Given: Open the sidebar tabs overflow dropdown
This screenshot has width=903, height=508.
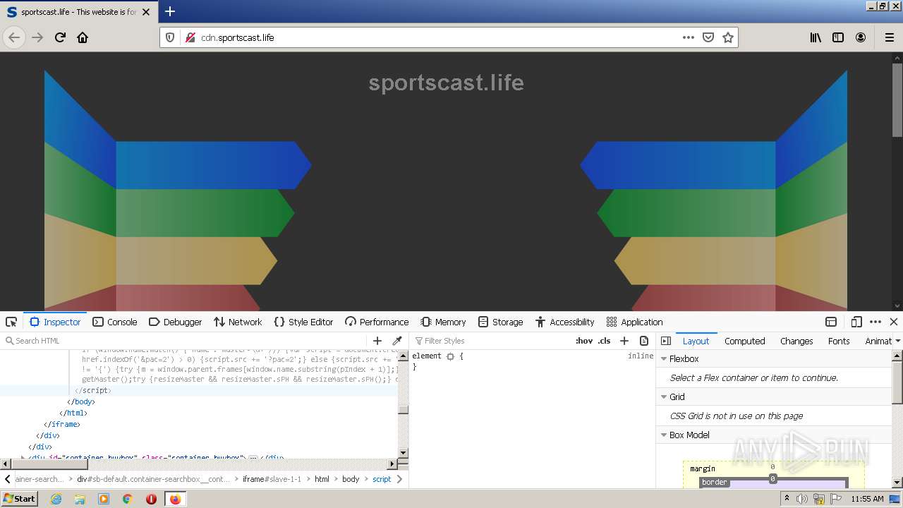Looking at the screenshot, I should [897, 341].
